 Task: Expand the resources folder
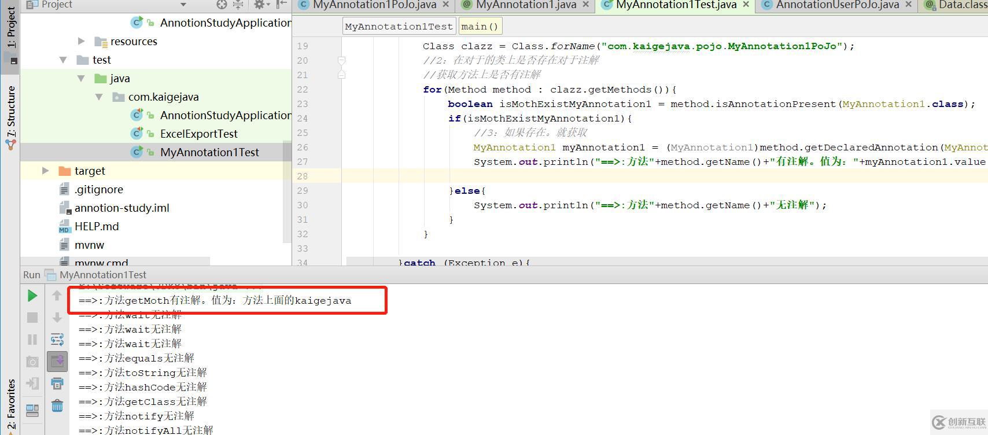click(82, 41)
